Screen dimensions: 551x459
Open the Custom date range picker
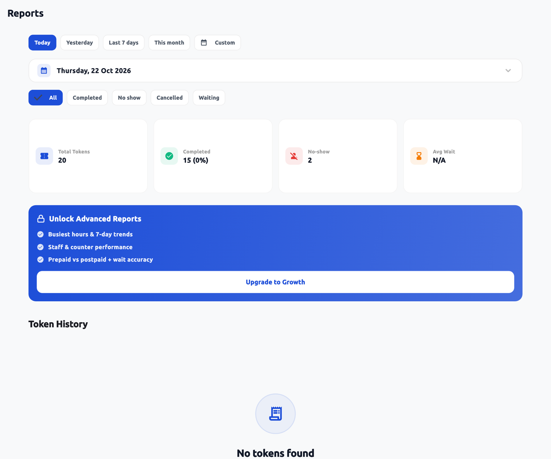(218, 43)
